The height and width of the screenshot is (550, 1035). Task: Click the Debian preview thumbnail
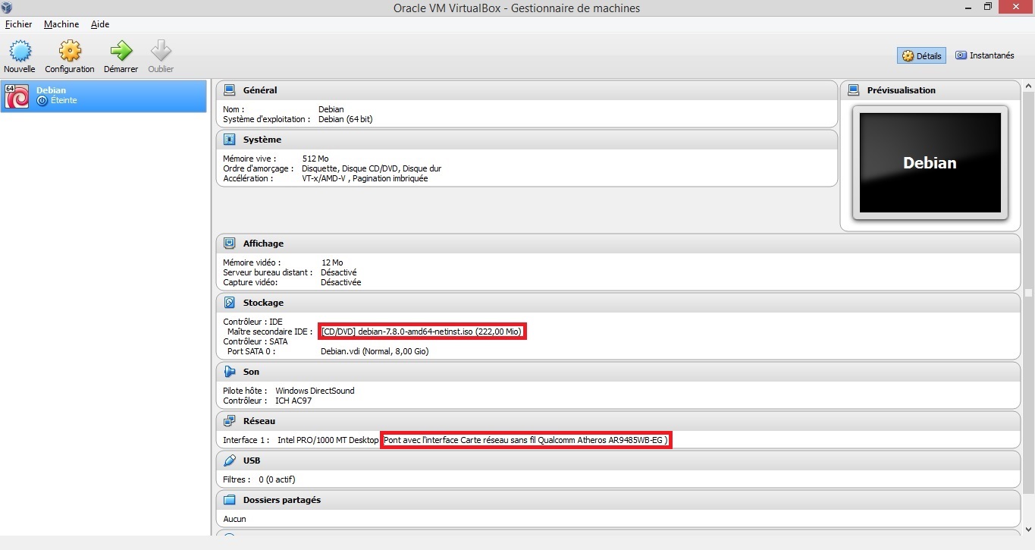930,163
